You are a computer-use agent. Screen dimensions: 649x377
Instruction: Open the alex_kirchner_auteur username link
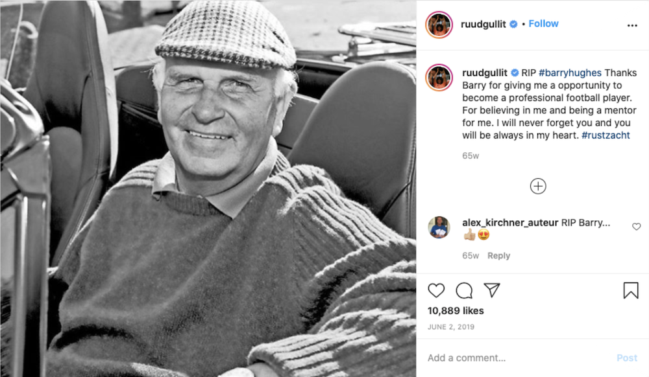[510, 223]
